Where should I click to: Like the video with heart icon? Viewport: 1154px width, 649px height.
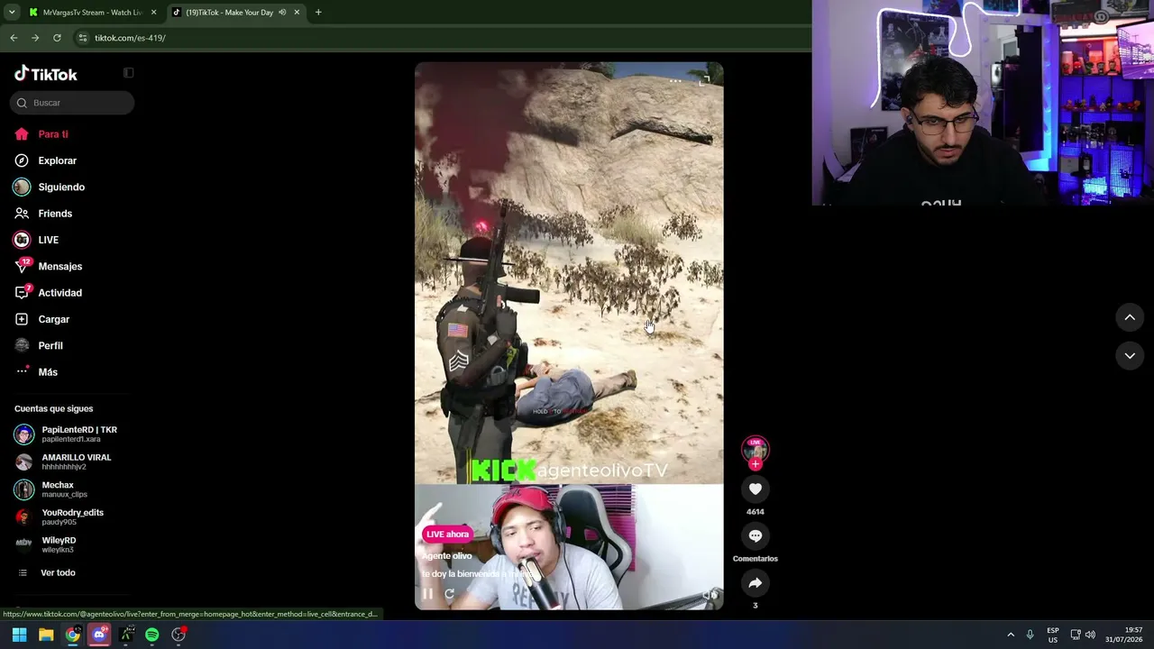pos(756,489)
